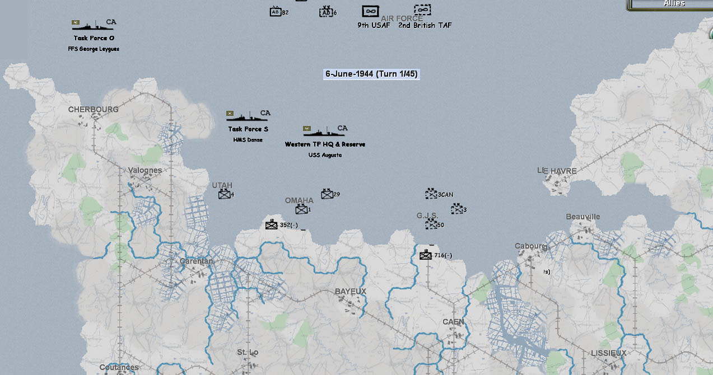Click the 9th USAF unit label
Viewport: 713px width, 375px height.
click(374, 25)
